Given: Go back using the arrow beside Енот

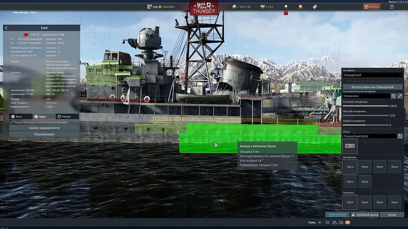Looking at the screenshot, I should pyautogui.click(x=6, y=28).
